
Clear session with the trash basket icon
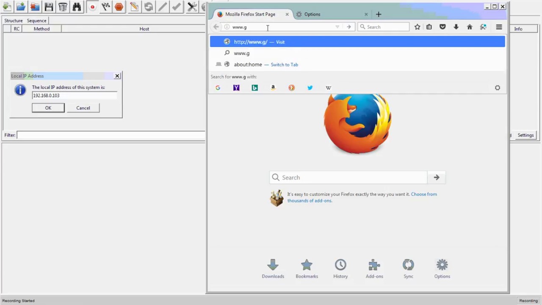pyautogui.click(x=63, y=7)
